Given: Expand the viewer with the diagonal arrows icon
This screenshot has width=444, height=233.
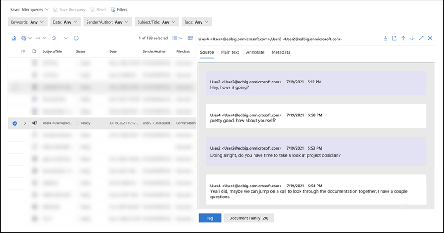Looking at the screenshot, I should pos(421,39).
